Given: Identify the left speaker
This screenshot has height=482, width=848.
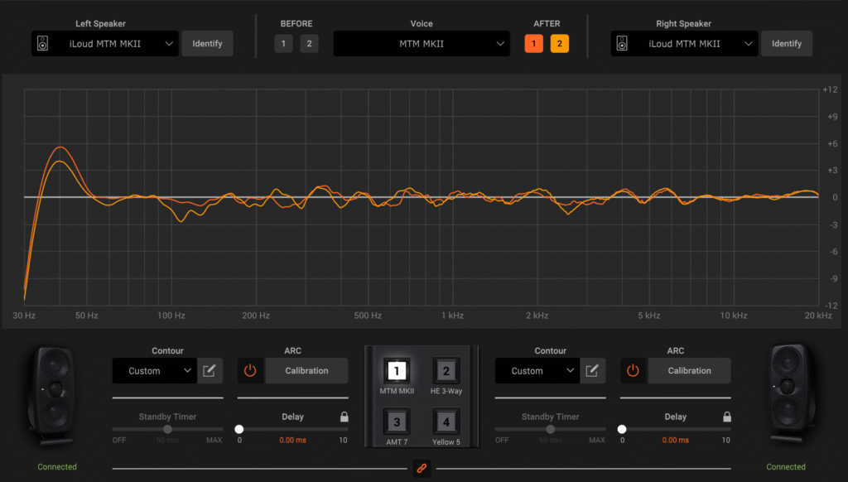Looking at the screenshot, I should (x=207, y=44).
